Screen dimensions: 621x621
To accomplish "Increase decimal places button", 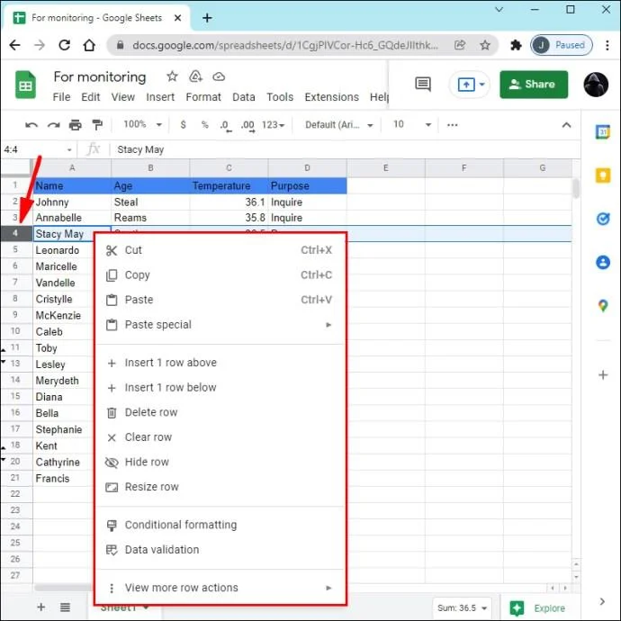I will tap(247, 125).
